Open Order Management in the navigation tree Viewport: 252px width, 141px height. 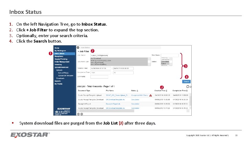pyautogui.click(x=62, y=62)
